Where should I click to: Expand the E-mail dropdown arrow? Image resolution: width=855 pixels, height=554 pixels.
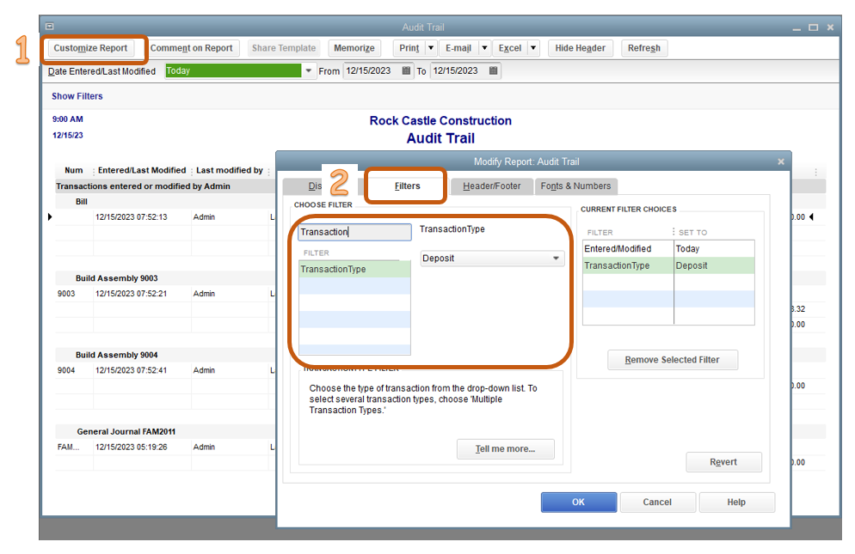click(x=484, y=48)
